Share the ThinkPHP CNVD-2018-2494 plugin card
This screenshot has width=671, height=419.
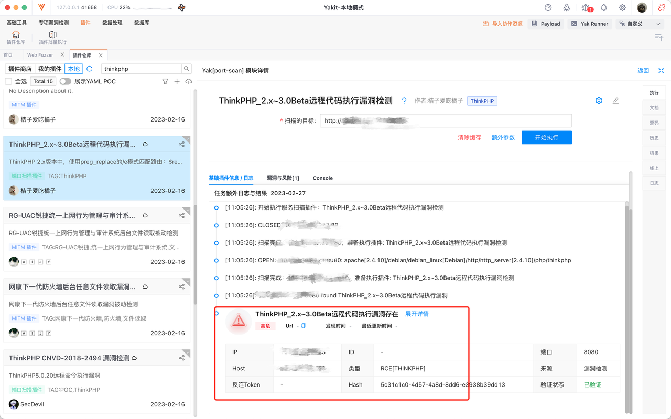(181, 358)
